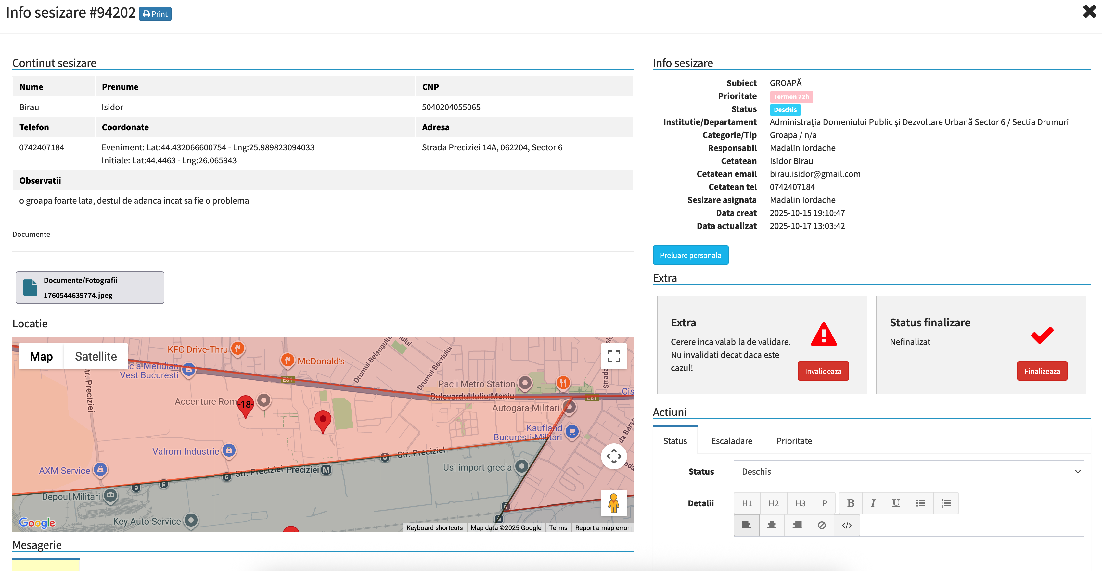The height and width of the screenshot is (571, 1102).
Task: Click the Bold formatting icon
Action: 851,503
